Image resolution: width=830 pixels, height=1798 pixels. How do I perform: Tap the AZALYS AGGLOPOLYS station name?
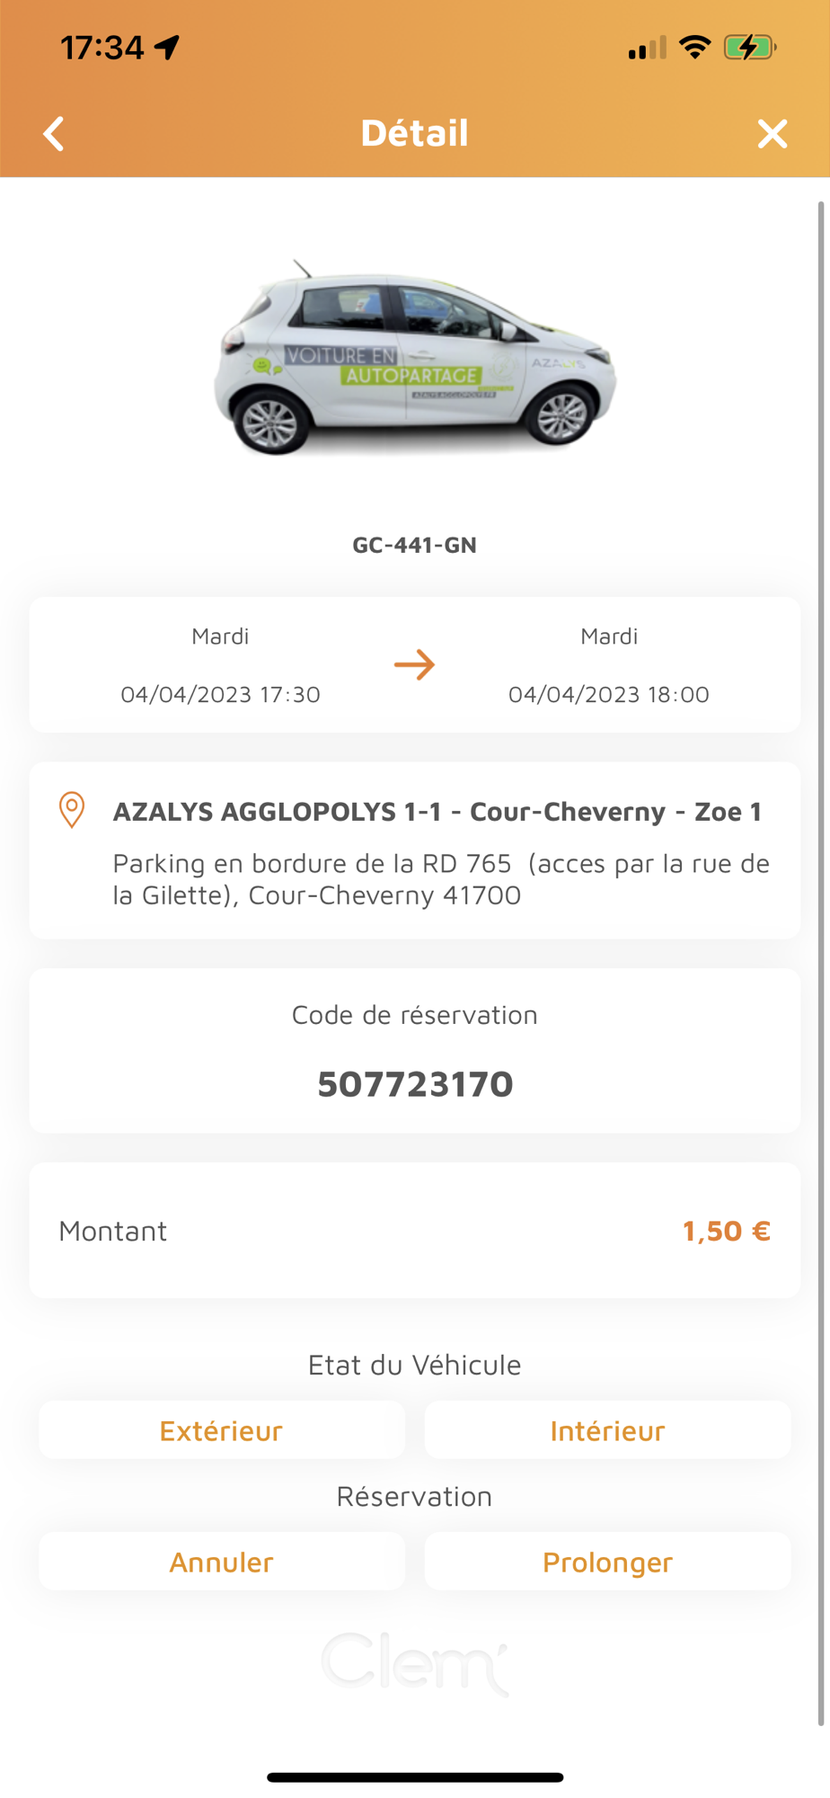[x=437, y=812]
